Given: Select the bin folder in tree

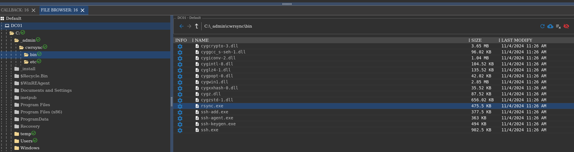Looking at the screenshot, I should click(33, 55).
